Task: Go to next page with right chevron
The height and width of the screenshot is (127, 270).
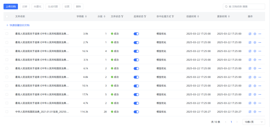Action: tap(237, 122)
